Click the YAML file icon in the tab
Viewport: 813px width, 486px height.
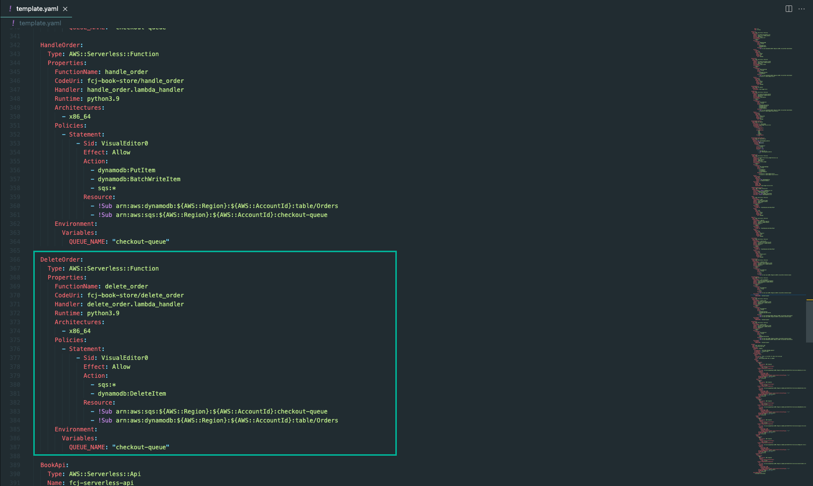point(10,8)
